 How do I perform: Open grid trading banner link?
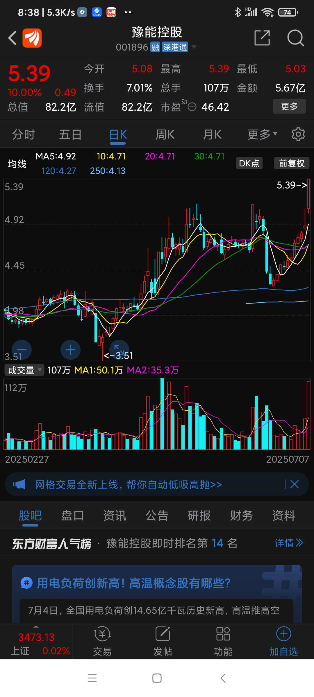[x=128, y=484]
